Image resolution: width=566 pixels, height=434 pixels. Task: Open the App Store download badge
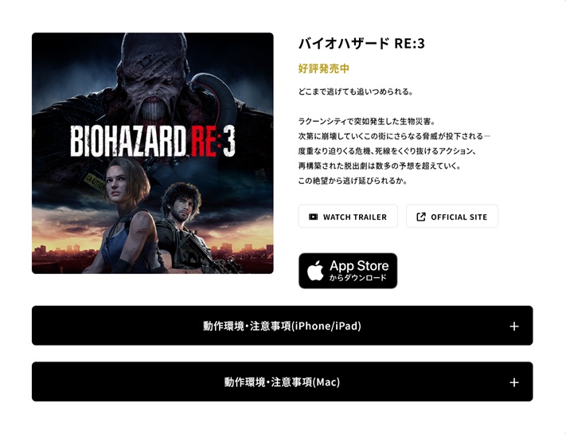[348, 271]
